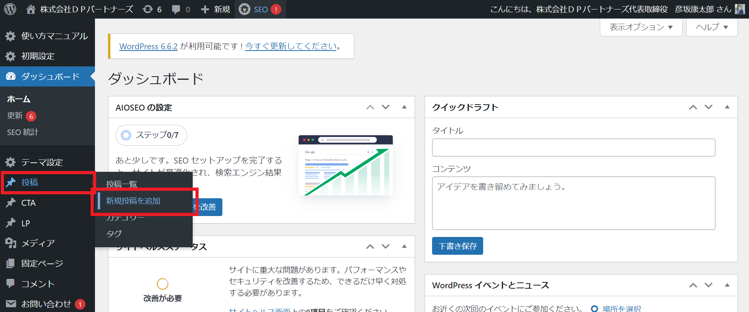This screenshot has width=749, height=312.
Task: Move WordPress イベントとニュース panel down
Action: pyautogui.click(x=709, y=285)
